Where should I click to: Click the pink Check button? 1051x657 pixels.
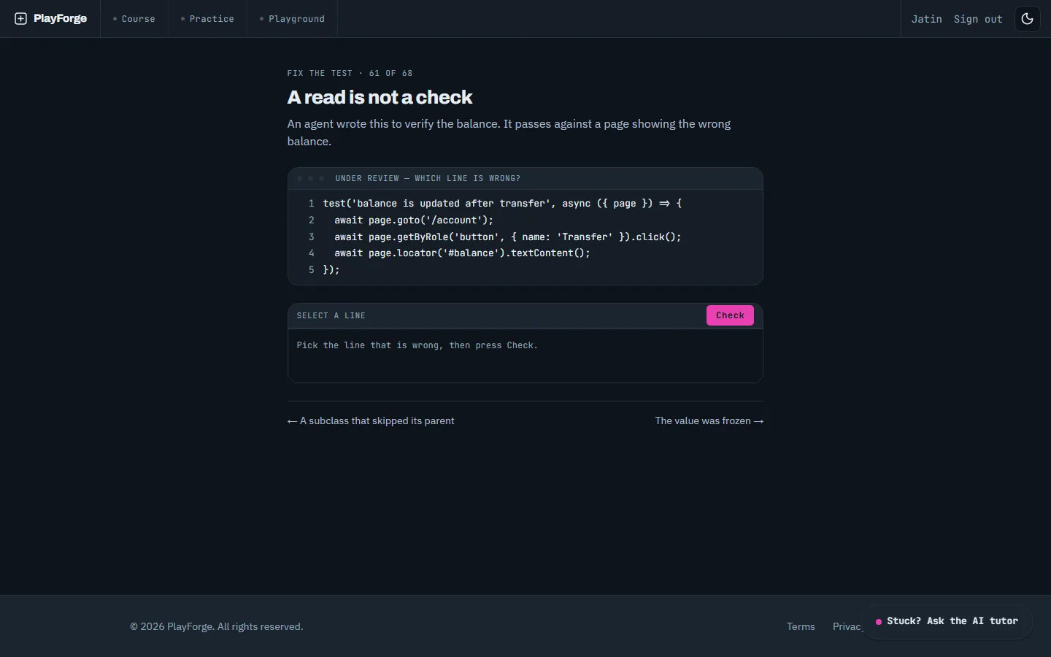730,315
